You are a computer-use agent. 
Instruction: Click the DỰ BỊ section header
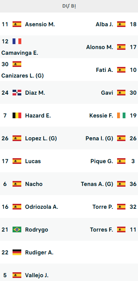[x=69, y=6]
